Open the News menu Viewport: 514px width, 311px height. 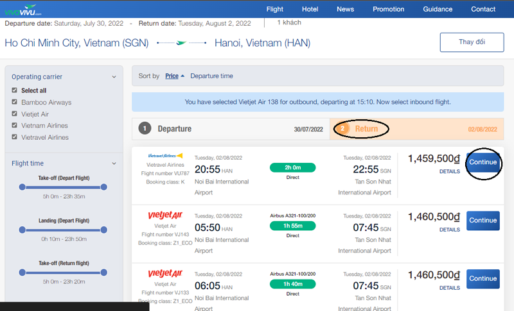[x=345, y=9]
